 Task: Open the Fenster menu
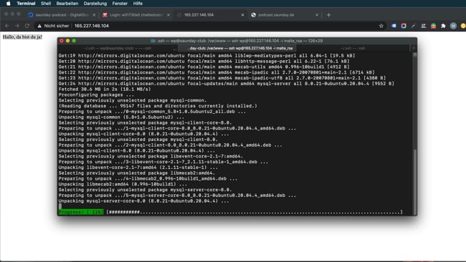pos(120,4)
